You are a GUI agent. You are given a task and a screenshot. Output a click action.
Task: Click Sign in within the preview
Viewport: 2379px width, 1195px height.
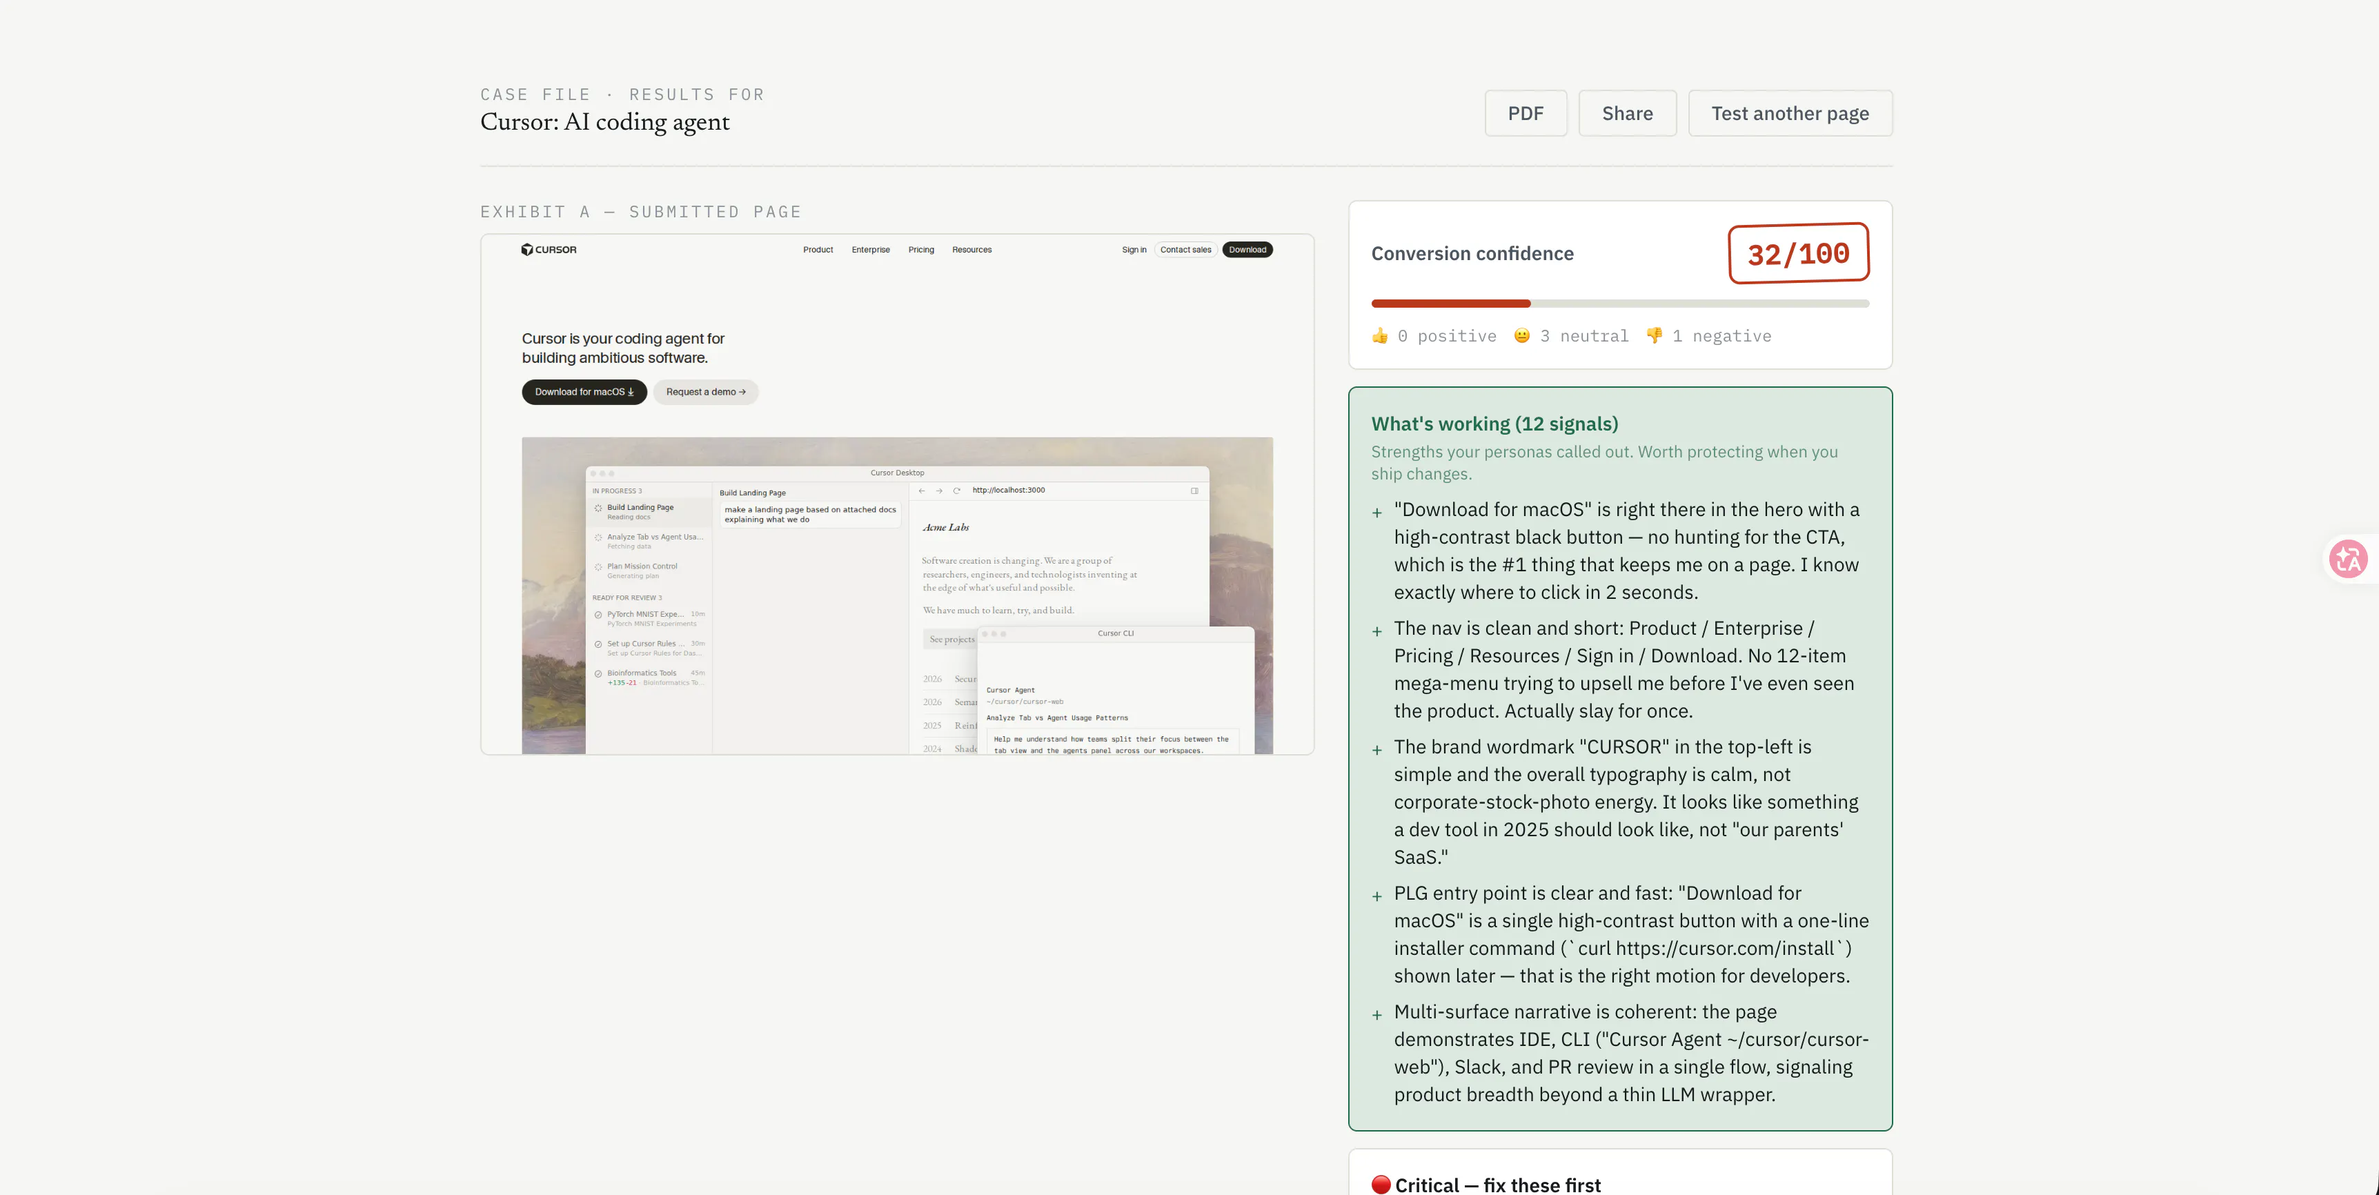[x=1134, y=249]
